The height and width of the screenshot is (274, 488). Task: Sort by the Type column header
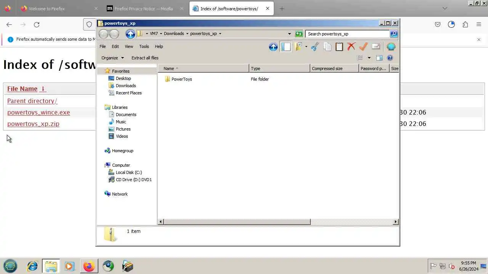pos(279,68)
